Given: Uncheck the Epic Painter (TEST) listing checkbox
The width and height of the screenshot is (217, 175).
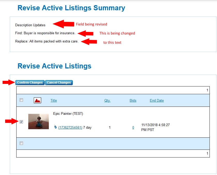Looking at the screenshot, I should (x=21, y=122).
